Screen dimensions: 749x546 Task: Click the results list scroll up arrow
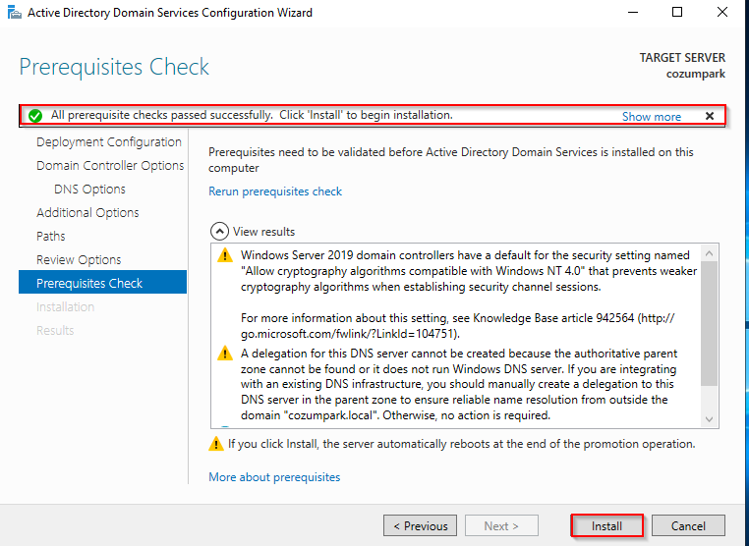click(709, 253)
